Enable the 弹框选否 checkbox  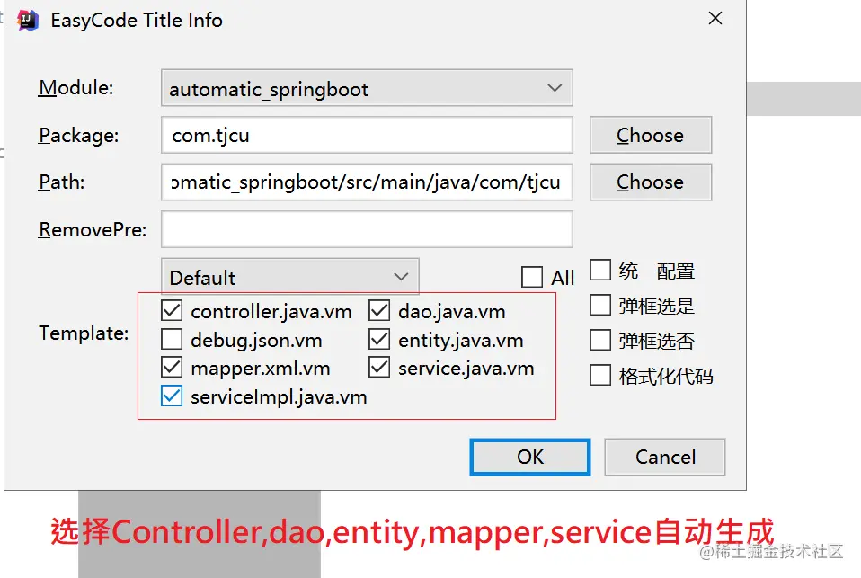click(600, 341)
